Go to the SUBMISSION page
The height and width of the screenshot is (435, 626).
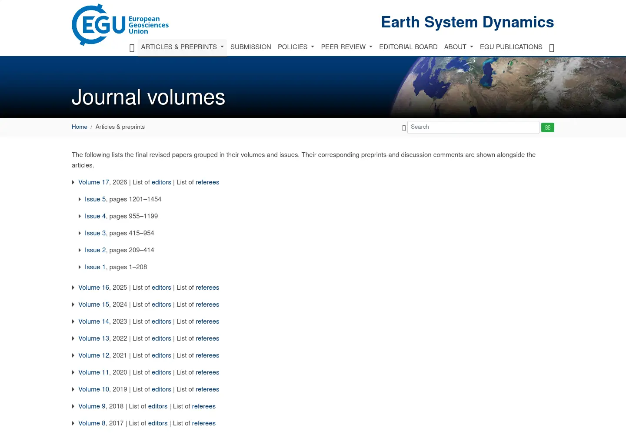click(251, 47)
